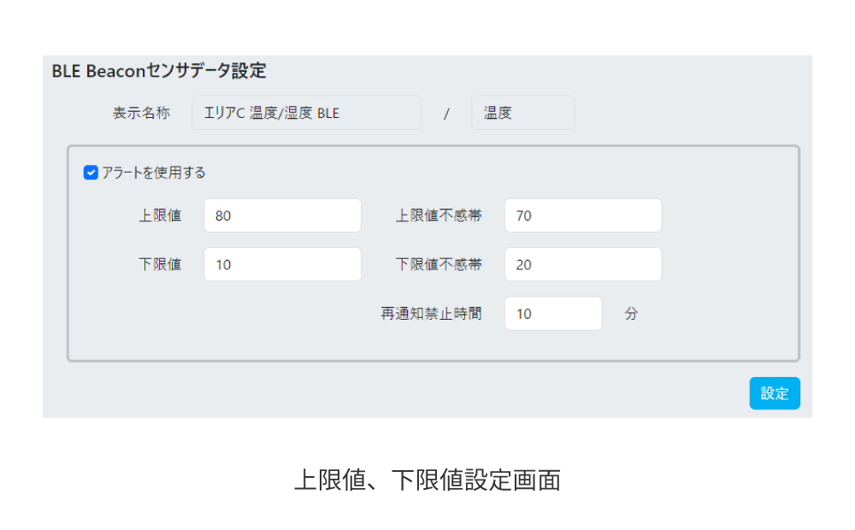The width and height of the screenshot is (855, 530).
Task: Click the エリアC 温度/湿度 BLE name field
Action: pyautogui.click(x=306, y=113)
